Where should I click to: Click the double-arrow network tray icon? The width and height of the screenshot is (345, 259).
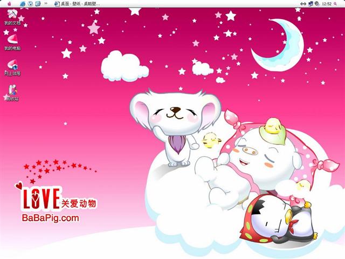point(303,4)
